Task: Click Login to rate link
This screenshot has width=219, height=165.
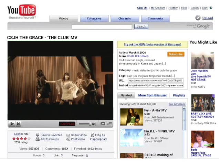Action: click(x=17, y=134)
